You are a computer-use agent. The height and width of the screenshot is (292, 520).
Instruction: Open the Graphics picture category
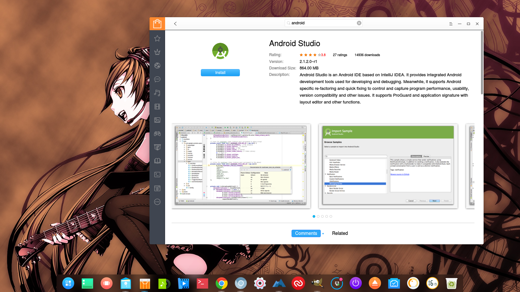[x=157, y=120]
